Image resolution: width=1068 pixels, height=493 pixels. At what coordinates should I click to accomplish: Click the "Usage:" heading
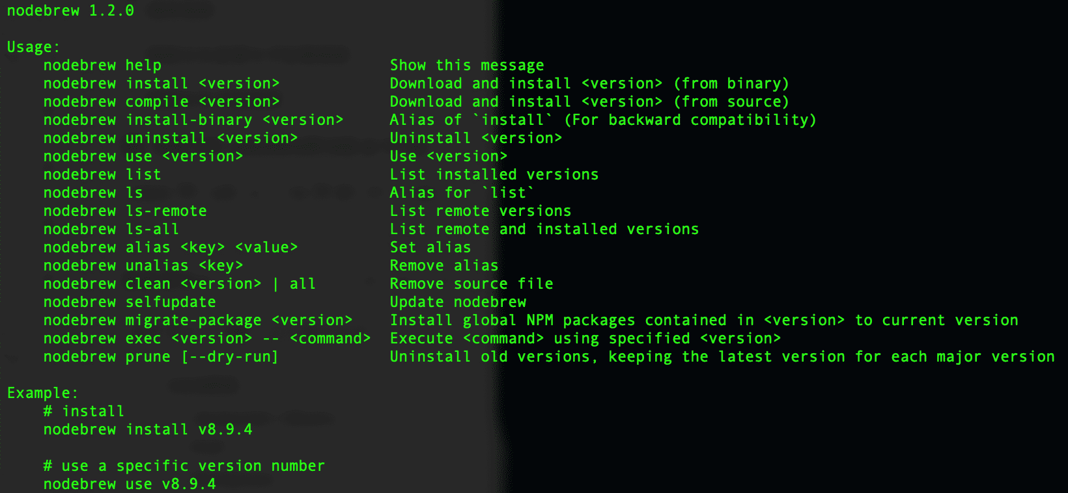coord(33,47)
